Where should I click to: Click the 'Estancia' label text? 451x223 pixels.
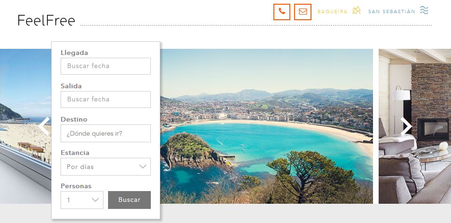tap(75, 153)
